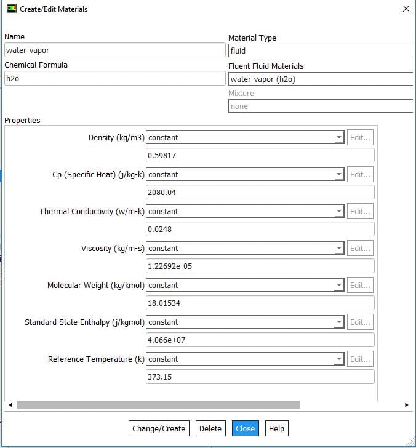Open the Density method dropdown
Screen dimensions: 416x448
click(245, 137)
